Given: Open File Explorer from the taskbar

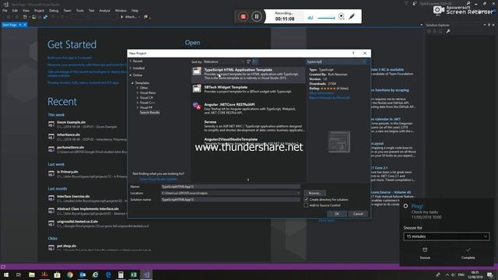Looking at the screenshot, I should pyautogui.click(x=32, y=275).
